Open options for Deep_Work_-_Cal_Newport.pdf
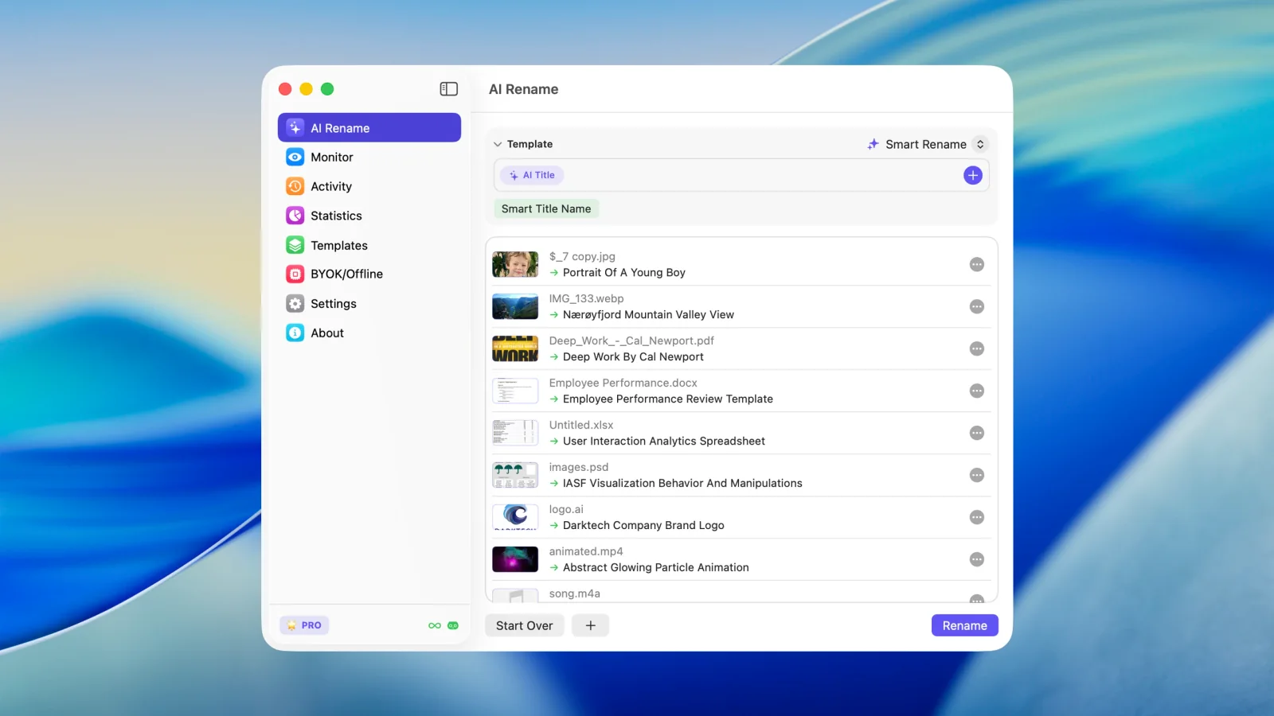Viewport: 1274px width, 716px height. coord(977,348)
